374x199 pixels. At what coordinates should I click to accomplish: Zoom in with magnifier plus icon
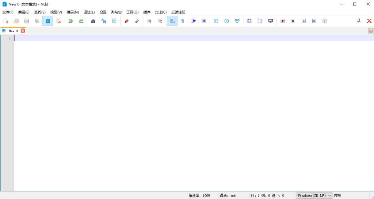click(149, 21)
